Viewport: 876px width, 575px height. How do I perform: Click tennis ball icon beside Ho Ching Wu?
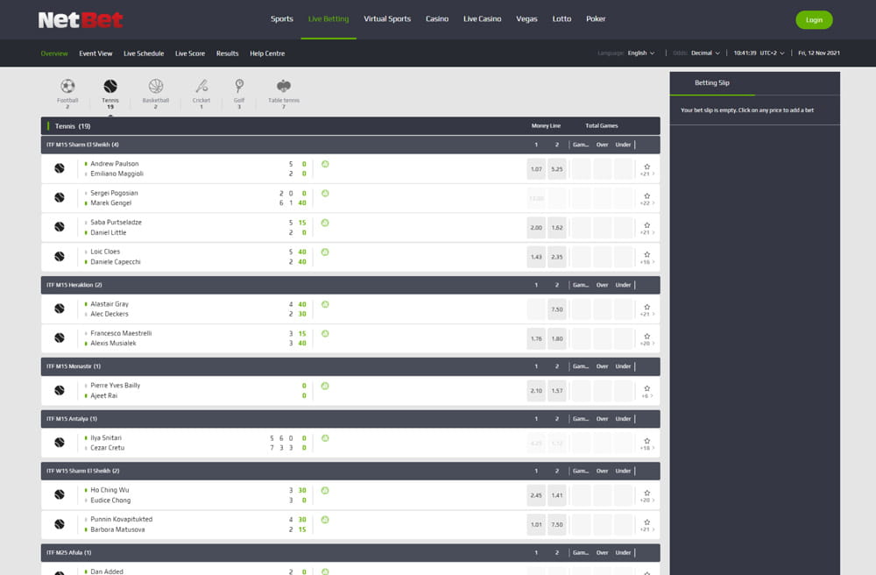[60, 494]
